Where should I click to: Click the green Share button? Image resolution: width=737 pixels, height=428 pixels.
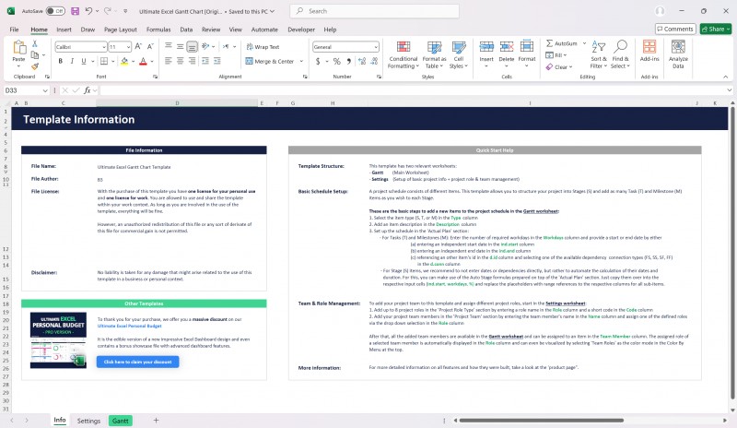[x=716, y=29]
